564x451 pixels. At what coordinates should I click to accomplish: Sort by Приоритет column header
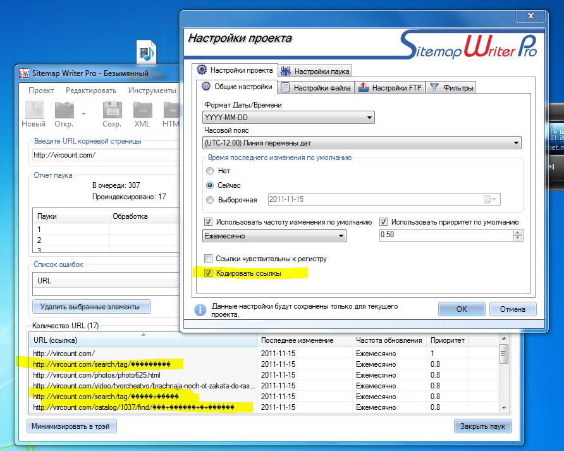(448, 340)
